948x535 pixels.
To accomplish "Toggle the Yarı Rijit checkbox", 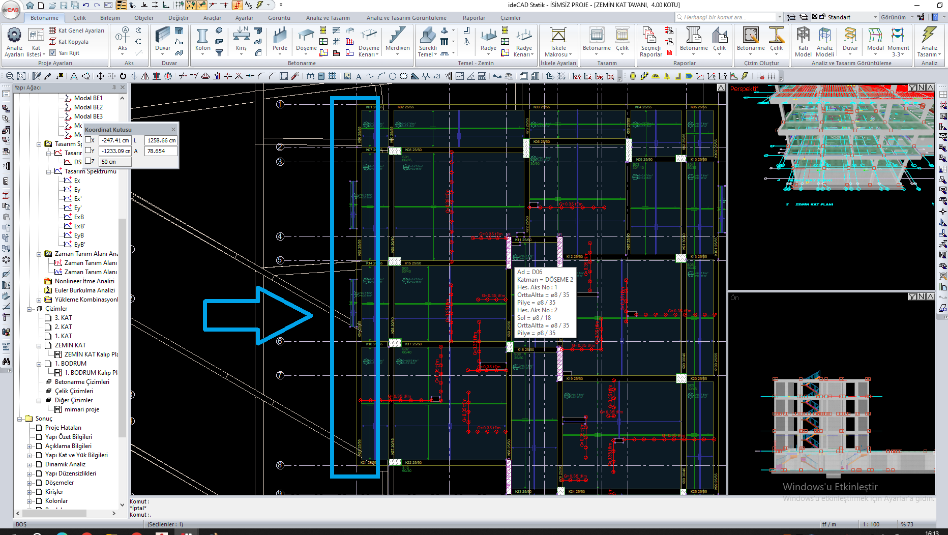I will [53, 52].
